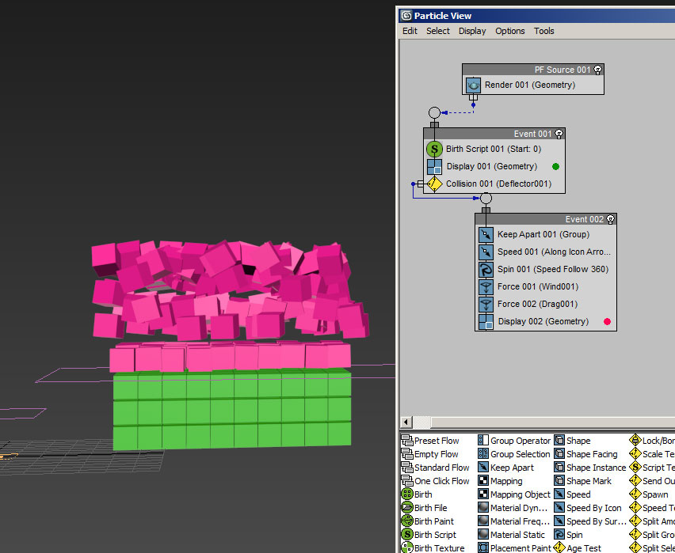The image size is (675, 553).
Task: Click the Render 001 operator icon
Action: 473,85
